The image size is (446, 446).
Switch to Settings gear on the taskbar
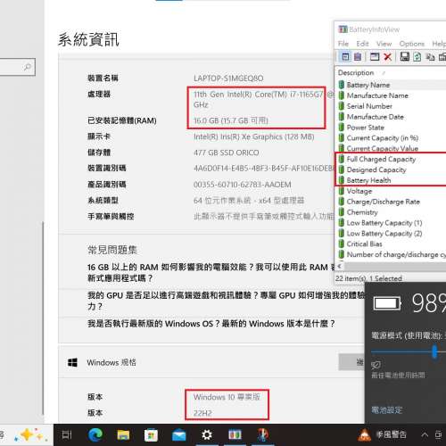tap(207, 435)
